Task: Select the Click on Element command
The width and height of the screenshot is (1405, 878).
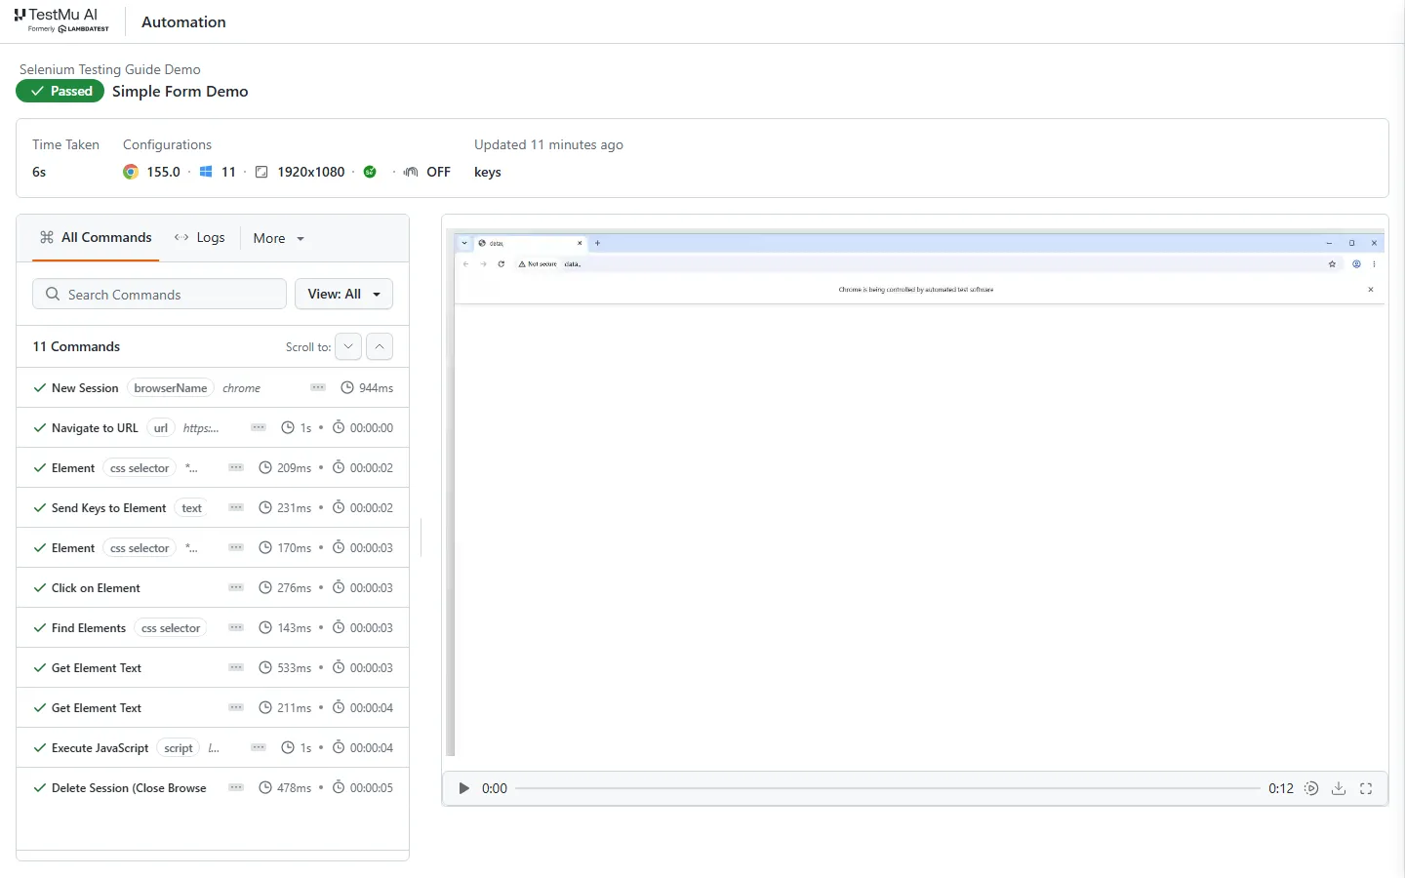Action: [x=213, y=587]
